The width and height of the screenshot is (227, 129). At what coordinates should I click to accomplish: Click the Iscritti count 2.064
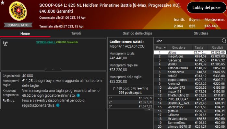point(178,26)
